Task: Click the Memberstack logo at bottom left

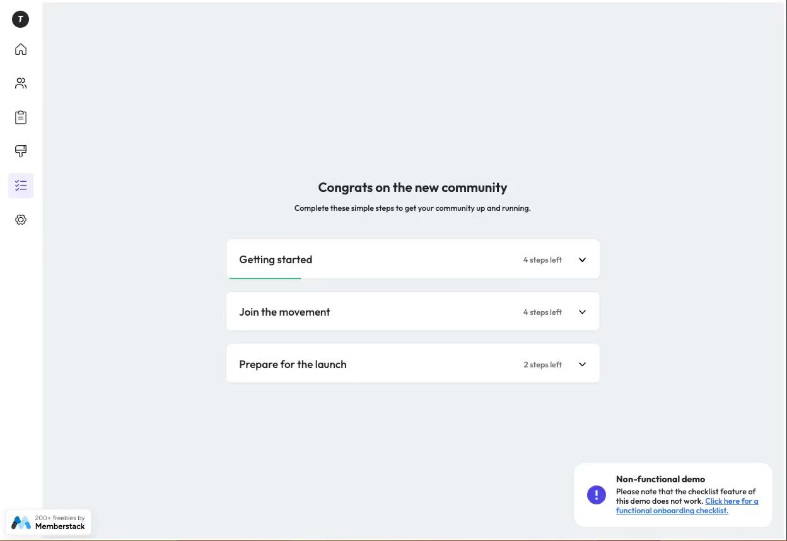Action: coord(21,522)
